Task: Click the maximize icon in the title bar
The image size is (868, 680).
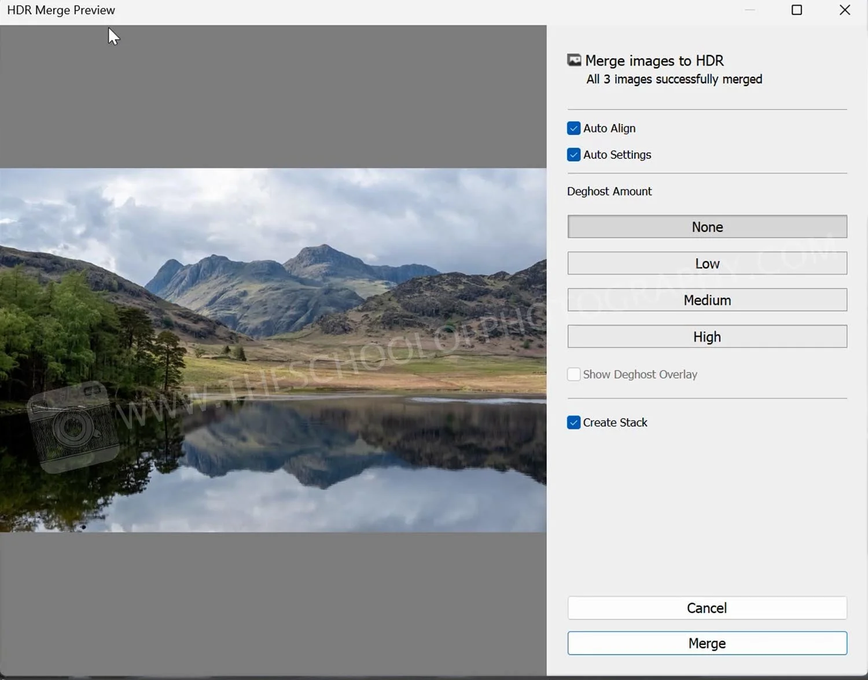Action: tap(796, 10)
